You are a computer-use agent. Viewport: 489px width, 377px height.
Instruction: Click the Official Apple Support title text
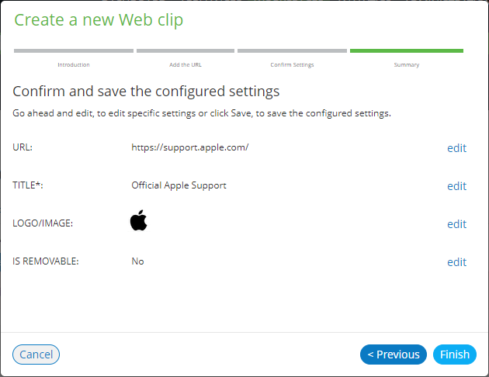[179, 185]
